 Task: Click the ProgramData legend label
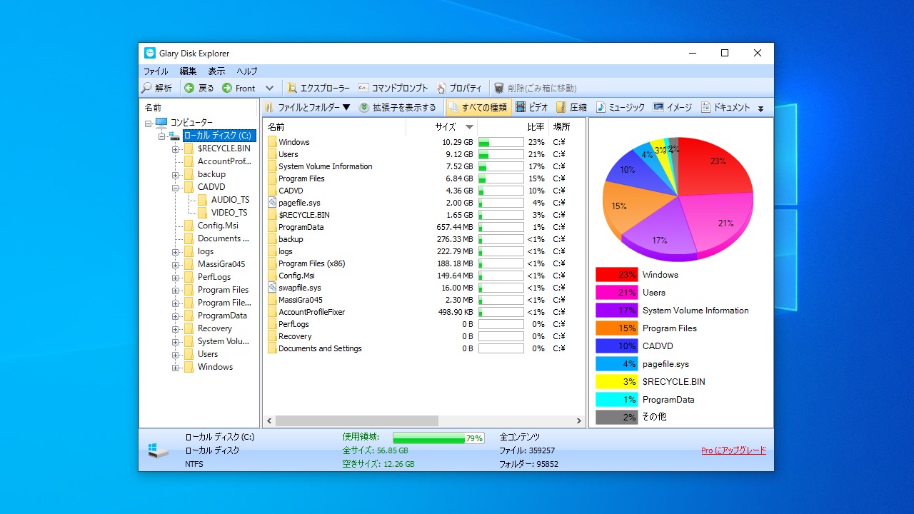click(x=668, y=400)
